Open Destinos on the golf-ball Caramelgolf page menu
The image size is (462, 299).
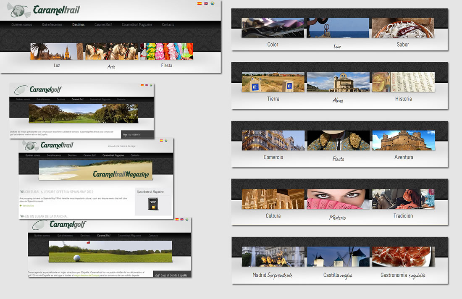tap(85, 236)
